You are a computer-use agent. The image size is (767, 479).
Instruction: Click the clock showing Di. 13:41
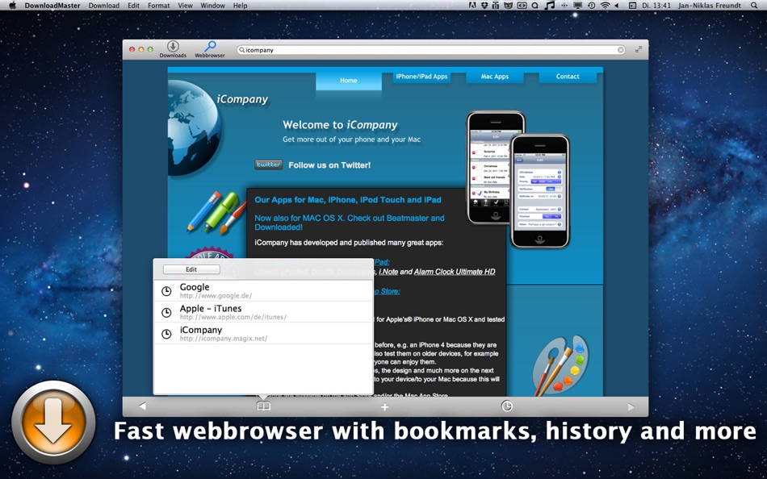tap(656, 6)
